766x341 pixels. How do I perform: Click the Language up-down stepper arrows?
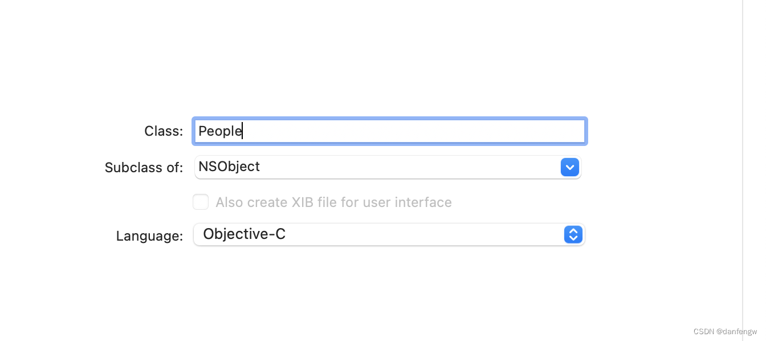[x=573, y=234]
